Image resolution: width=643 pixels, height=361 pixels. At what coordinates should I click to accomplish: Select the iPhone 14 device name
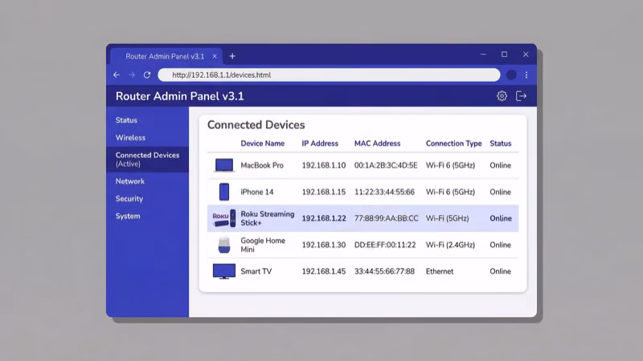[256, 192]
